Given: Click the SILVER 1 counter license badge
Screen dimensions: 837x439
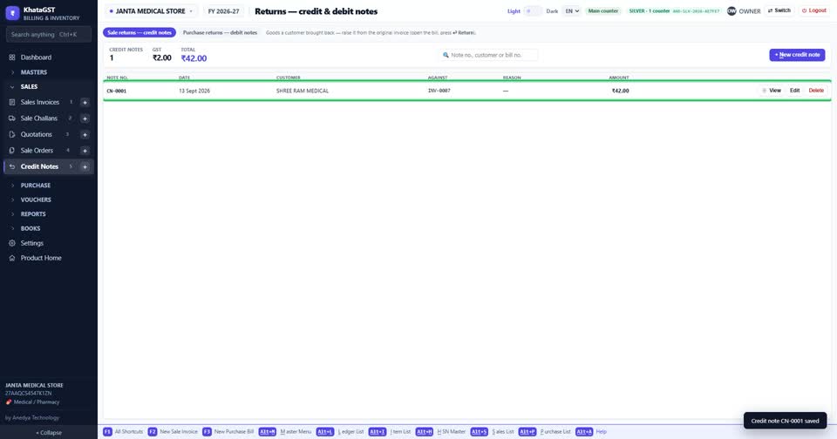Looking at the screenshot, I should [x=674, y=10].
